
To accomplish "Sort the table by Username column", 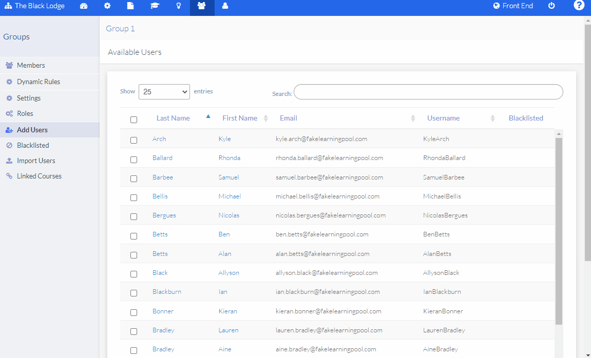I will click(x=443, y=118).
